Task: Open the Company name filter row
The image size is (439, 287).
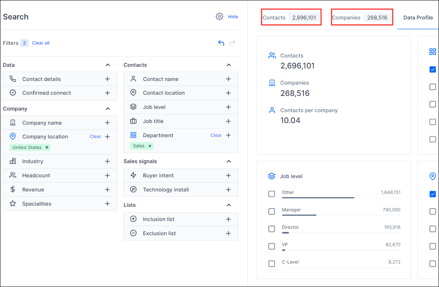Action: click(x=60, y=123)
